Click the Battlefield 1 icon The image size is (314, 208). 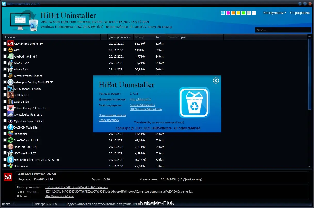(x=10, y=95)
